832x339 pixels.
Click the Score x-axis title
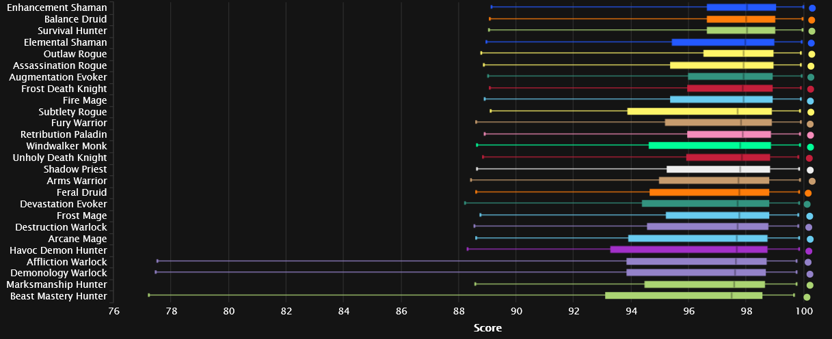click(487, 328)
